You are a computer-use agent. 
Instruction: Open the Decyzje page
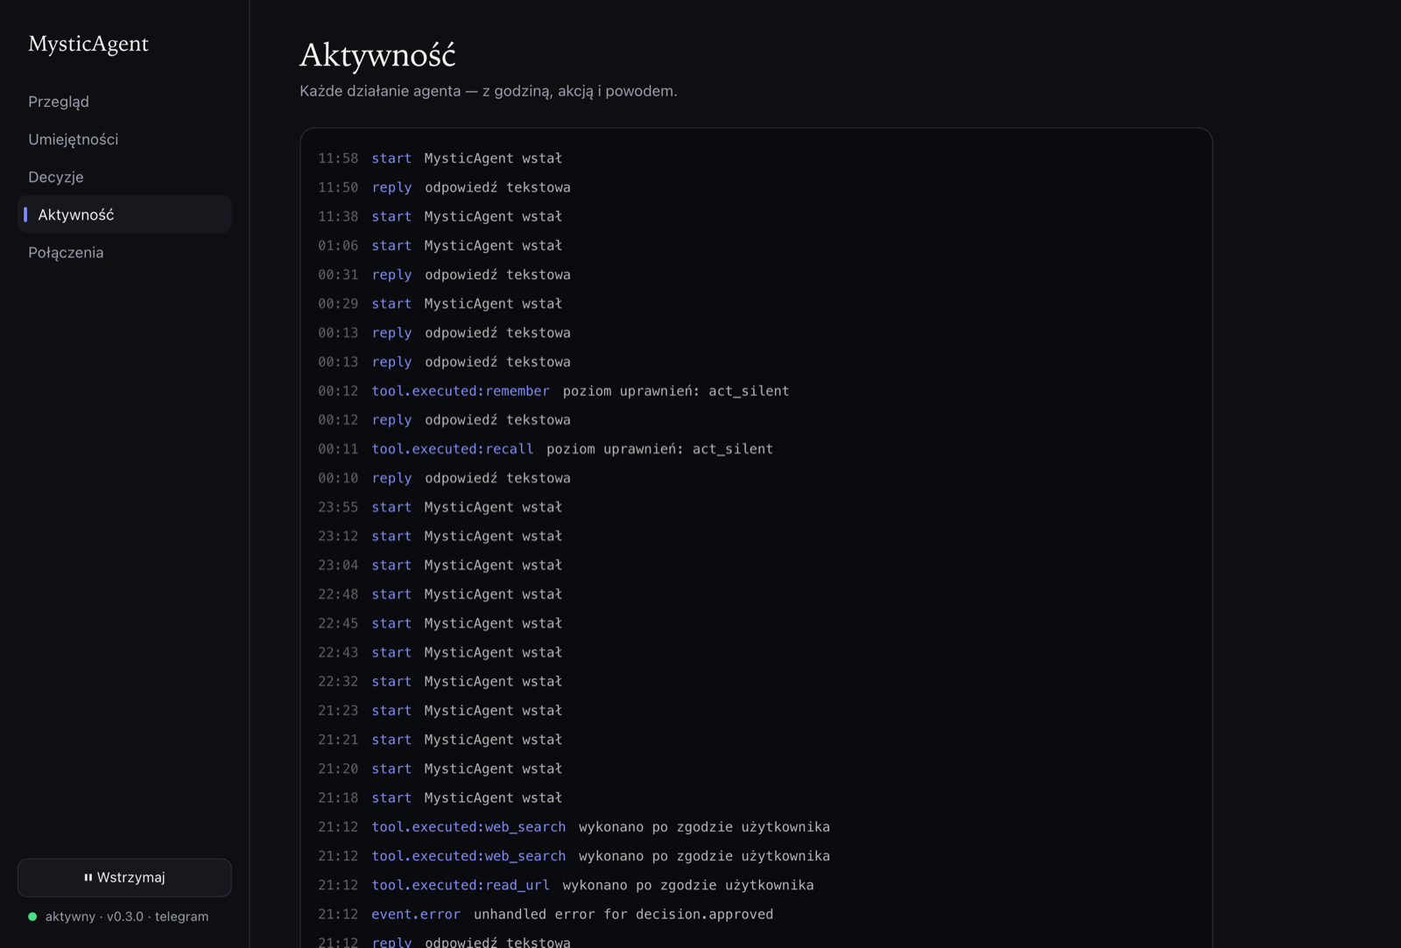tap(56, 177)
